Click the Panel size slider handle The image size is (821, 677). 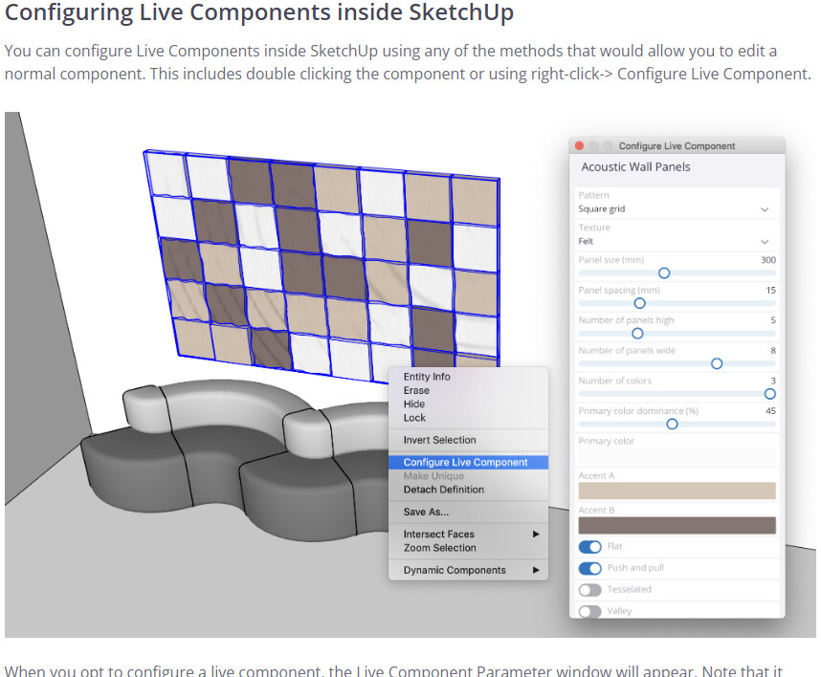coord(664,273)
